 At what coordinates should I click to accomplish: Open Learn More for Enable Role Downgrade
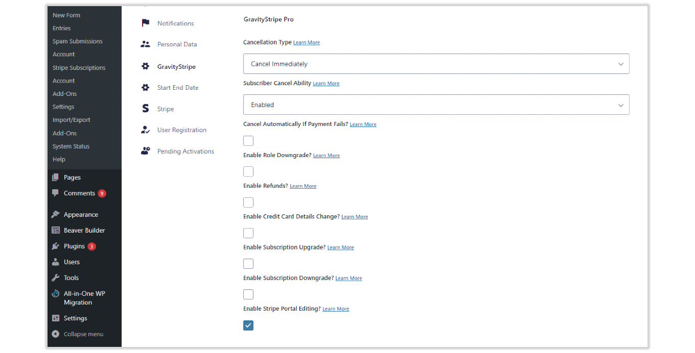pos(327,156)
